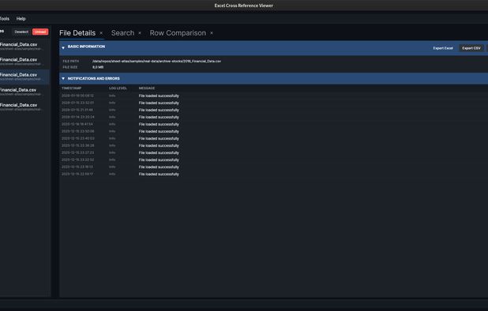The image size is (488, 311).
Task: Select the highlighted Financial_Data.csv file entry
Action: pos(24,77)
